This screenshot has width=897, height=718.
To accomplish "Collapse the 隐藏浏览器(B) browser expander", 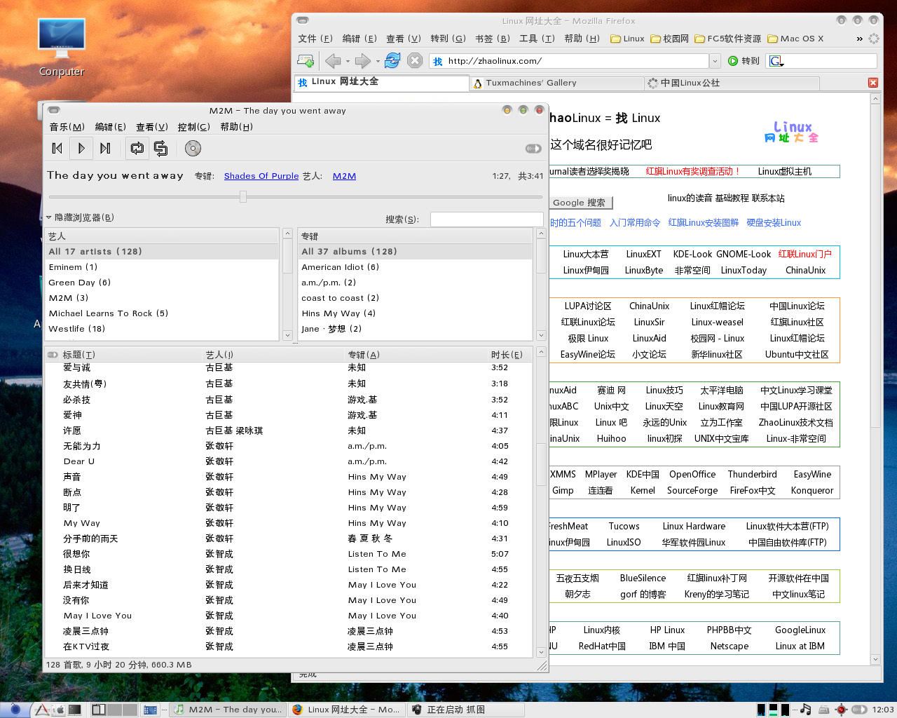I will pos(80,217).
